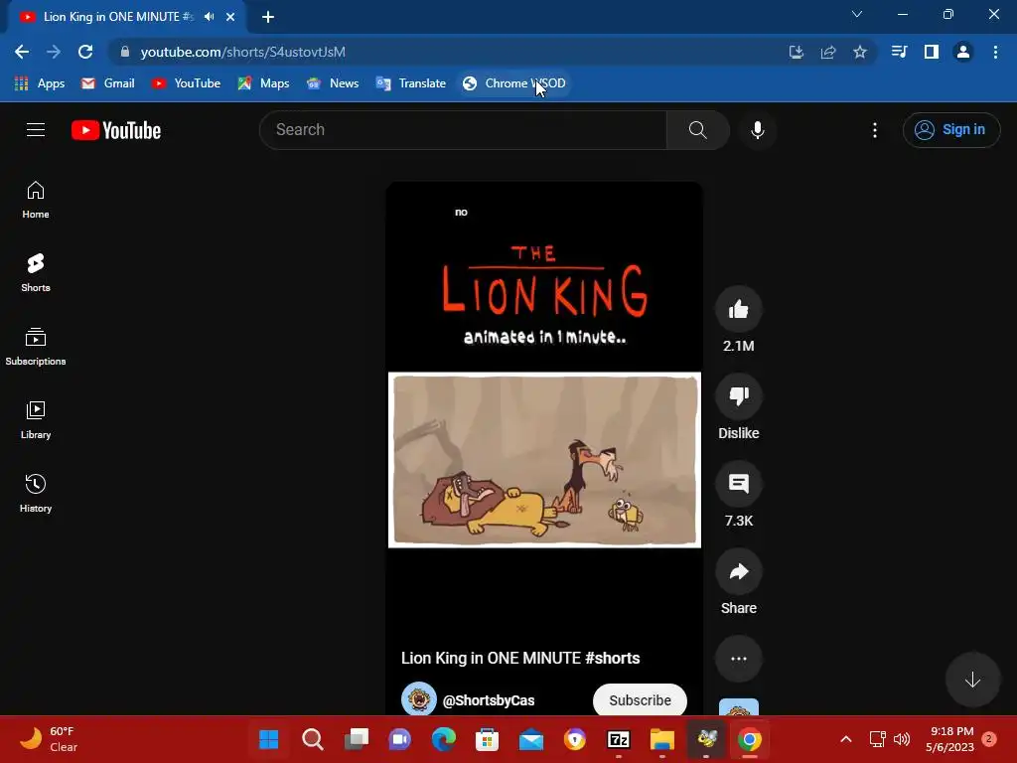Screen dimensions: 1017x763
Task: Click into the YouTube Search field
Action: 463,130
